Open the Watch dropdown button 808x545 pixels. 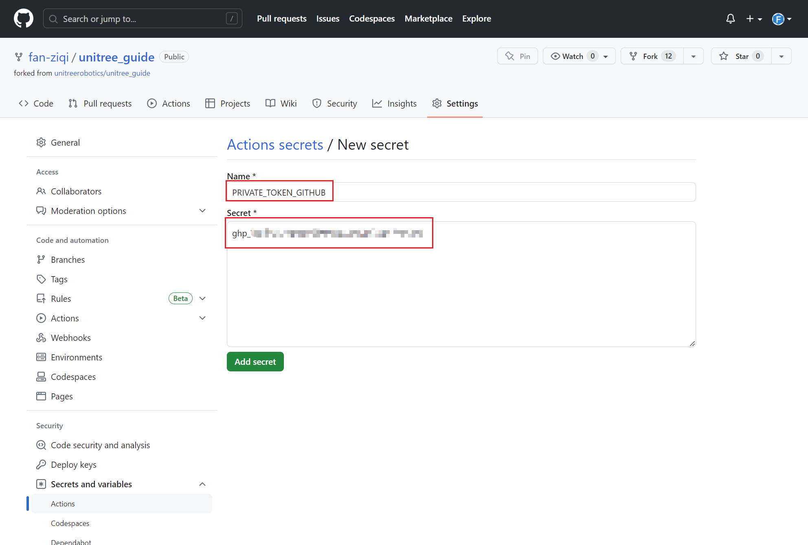(x=579, y=56)
